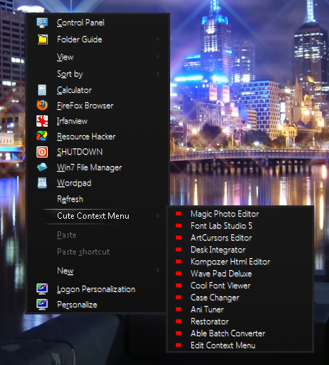Click the Firefox Browser icon
The height and width of the screenshot is (365, 329).
[42, 105]
